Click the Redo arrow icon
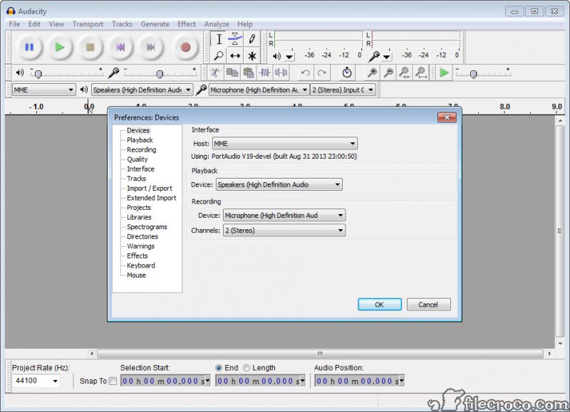The width and height of the screenshot is (570, 412). [x=322, y=73]
